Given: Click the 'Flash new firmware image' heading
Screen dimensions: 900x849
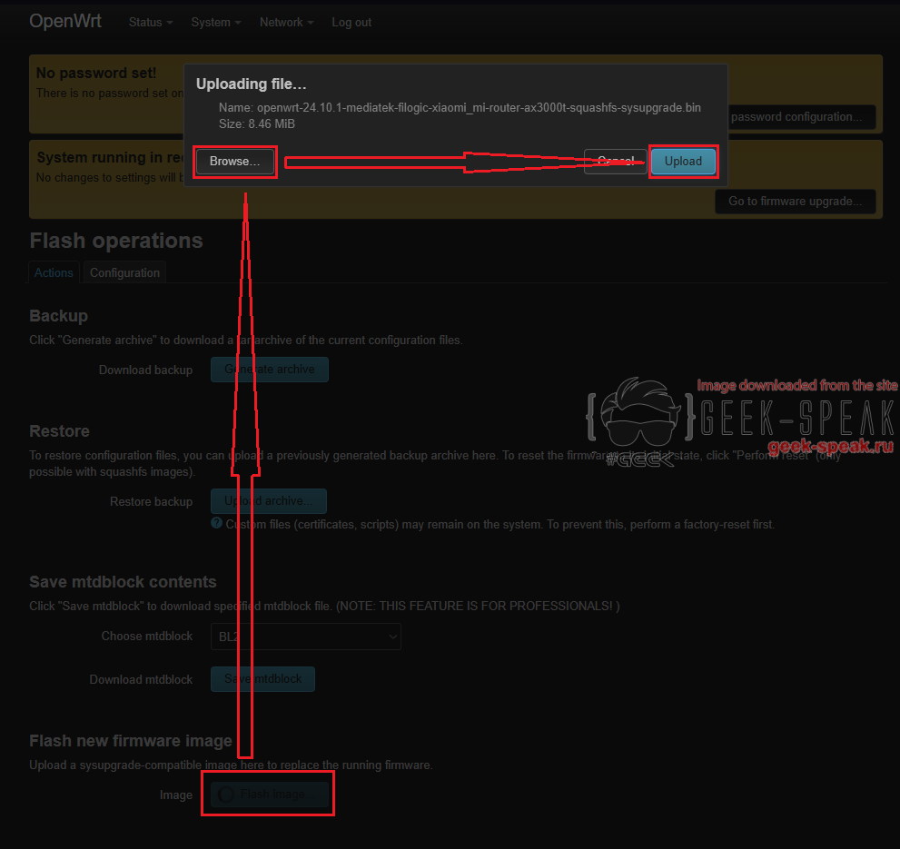Looking at the screenshot, I should (130, 741).
